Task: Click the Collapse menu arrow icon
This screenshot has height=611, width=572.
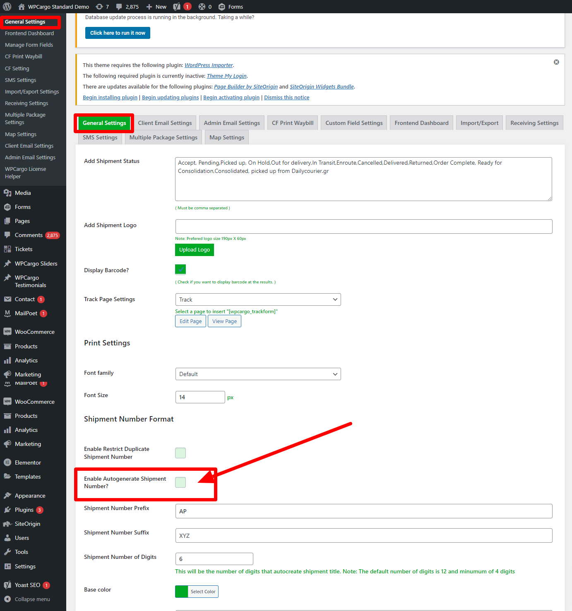Action: (x=7, y=599)
